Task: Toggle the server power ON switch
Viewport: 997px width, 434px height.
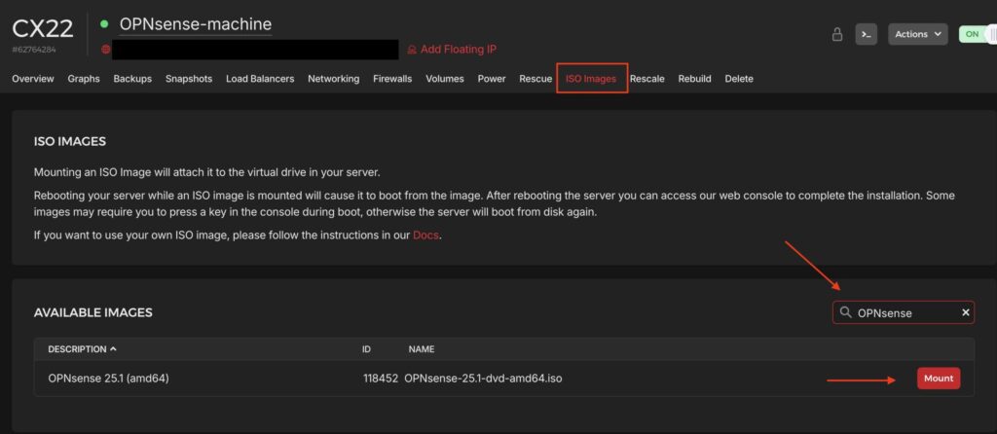Action: pyautogui.click(x=978, y=34)
